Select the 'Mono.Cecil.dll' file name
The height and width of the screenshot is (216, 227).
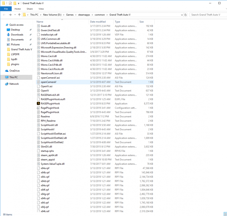(49, 56)
